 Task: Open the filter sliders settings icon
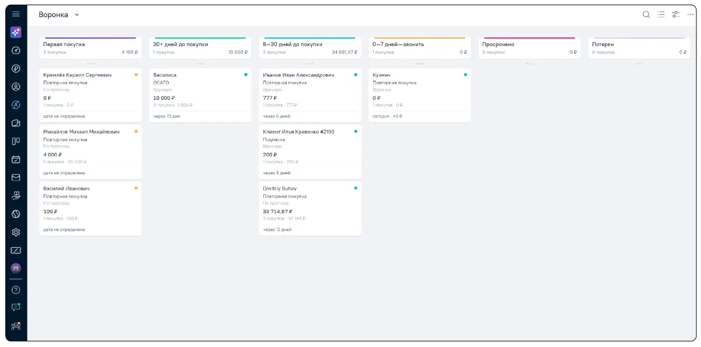(676, 14)
